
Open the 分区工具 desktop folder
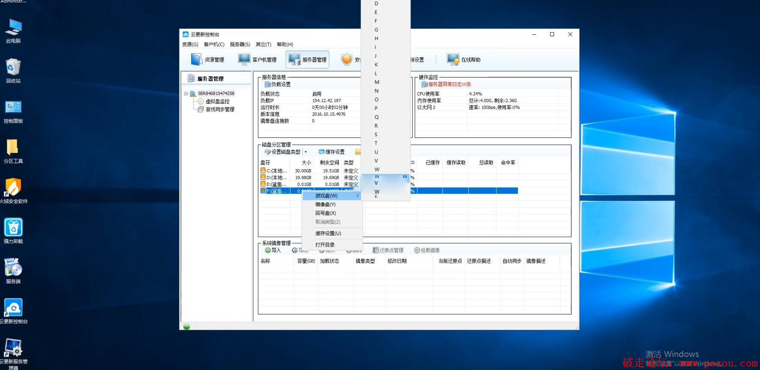pyautogui.click(x=13, y=152)
